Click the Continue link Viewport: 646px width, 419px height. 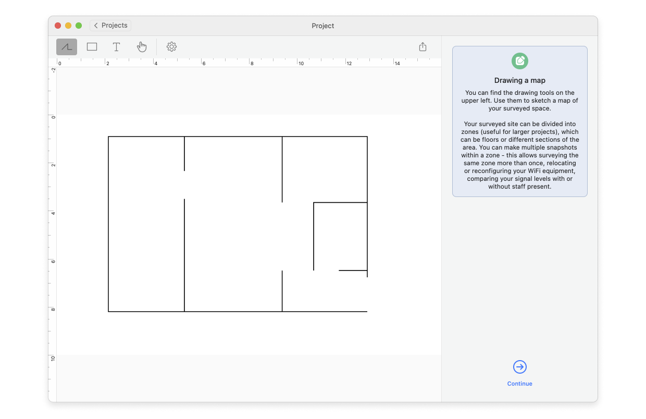click(519, 384)
